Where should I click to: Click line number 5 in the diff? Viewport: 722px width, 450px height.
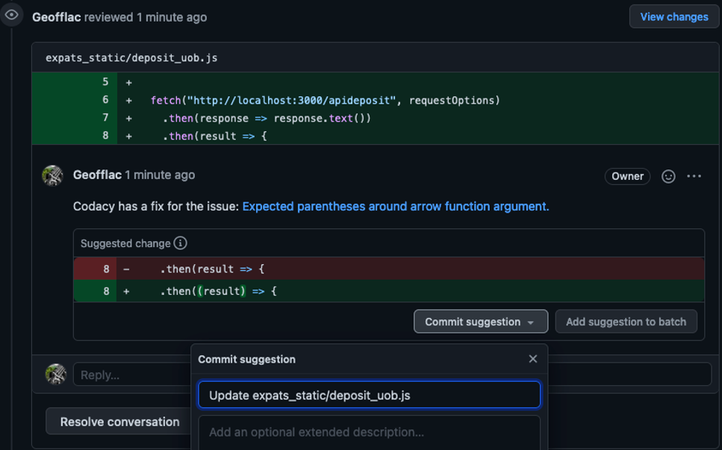105,82
